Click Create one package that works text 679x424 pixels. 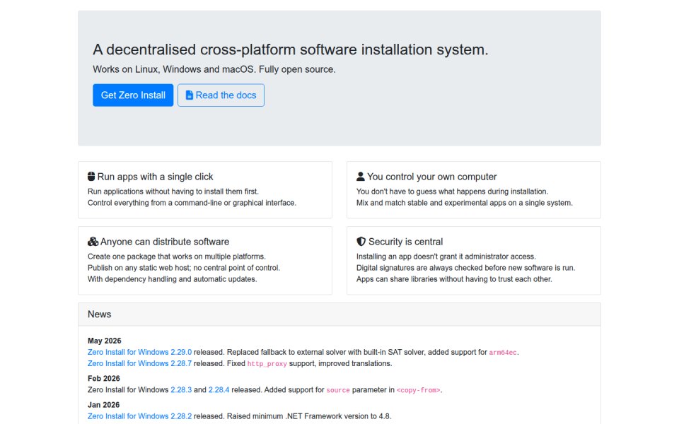pos(177,256)
